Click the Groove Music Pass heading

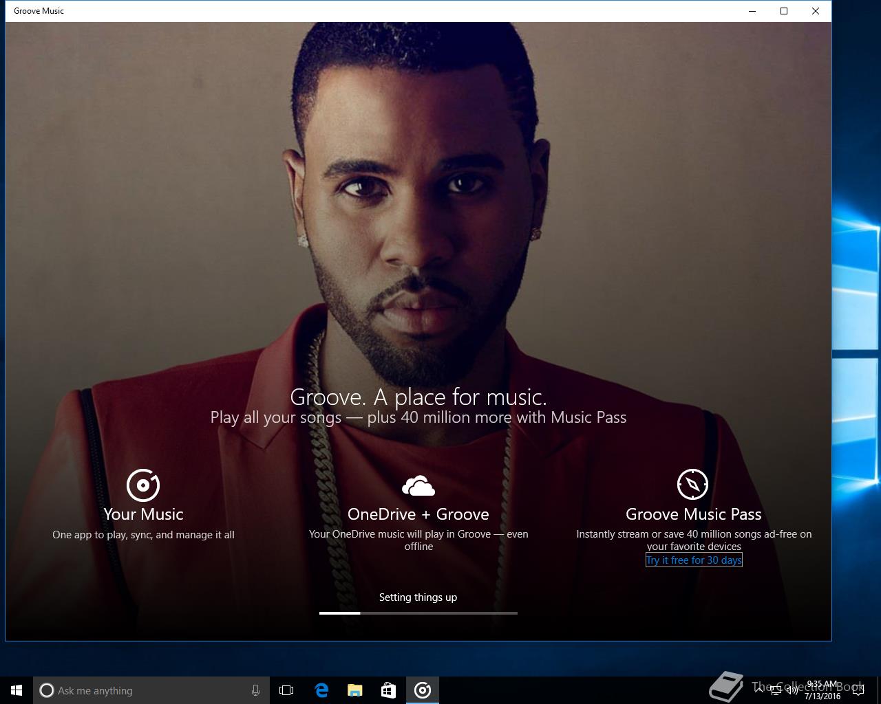pos(694,514)
